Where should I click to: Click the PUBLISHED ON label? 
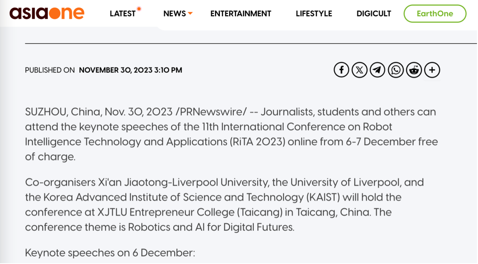coord(50,70)
